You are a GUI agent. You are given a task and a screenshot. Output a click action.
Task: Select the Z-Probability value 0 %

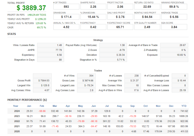pyautogui.click(x=174, y=50)
